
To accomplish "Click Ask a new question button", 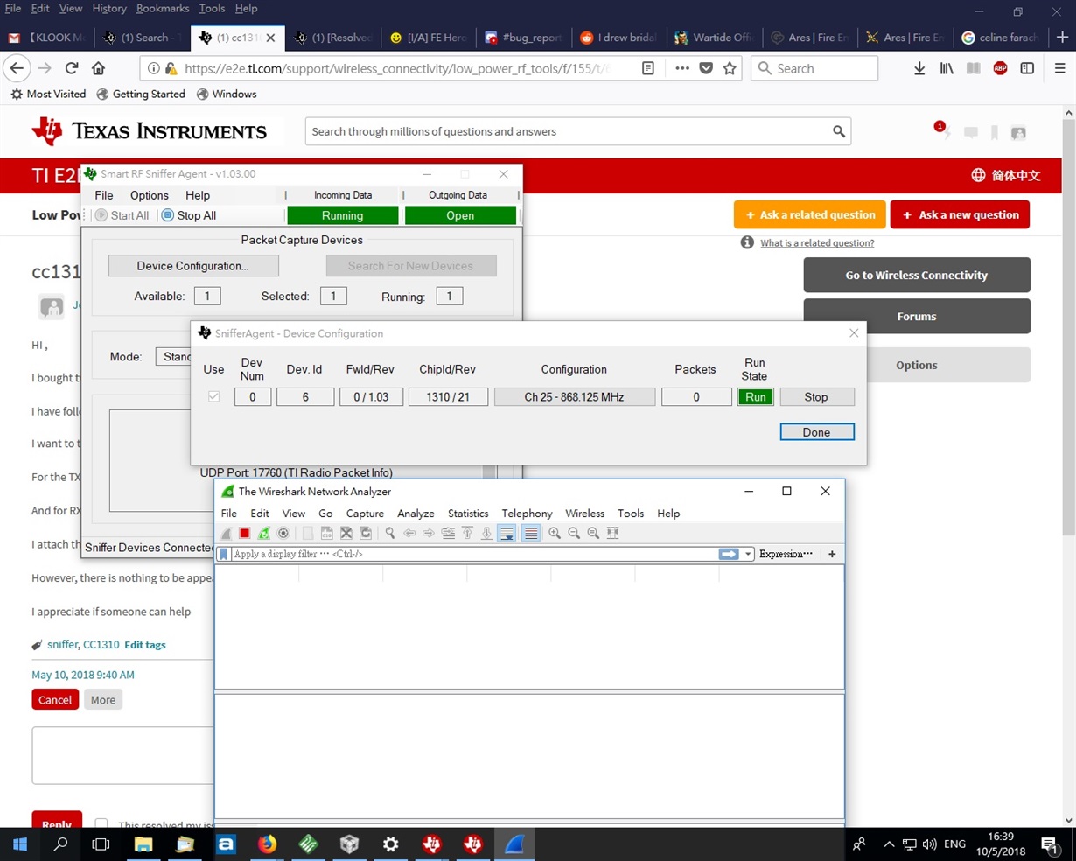I will click(960, 214).
